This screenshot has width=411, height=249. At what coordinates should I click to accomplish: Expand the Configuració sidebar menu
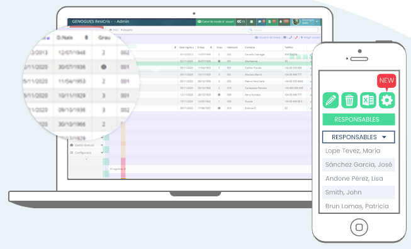[x=87, y=152]
